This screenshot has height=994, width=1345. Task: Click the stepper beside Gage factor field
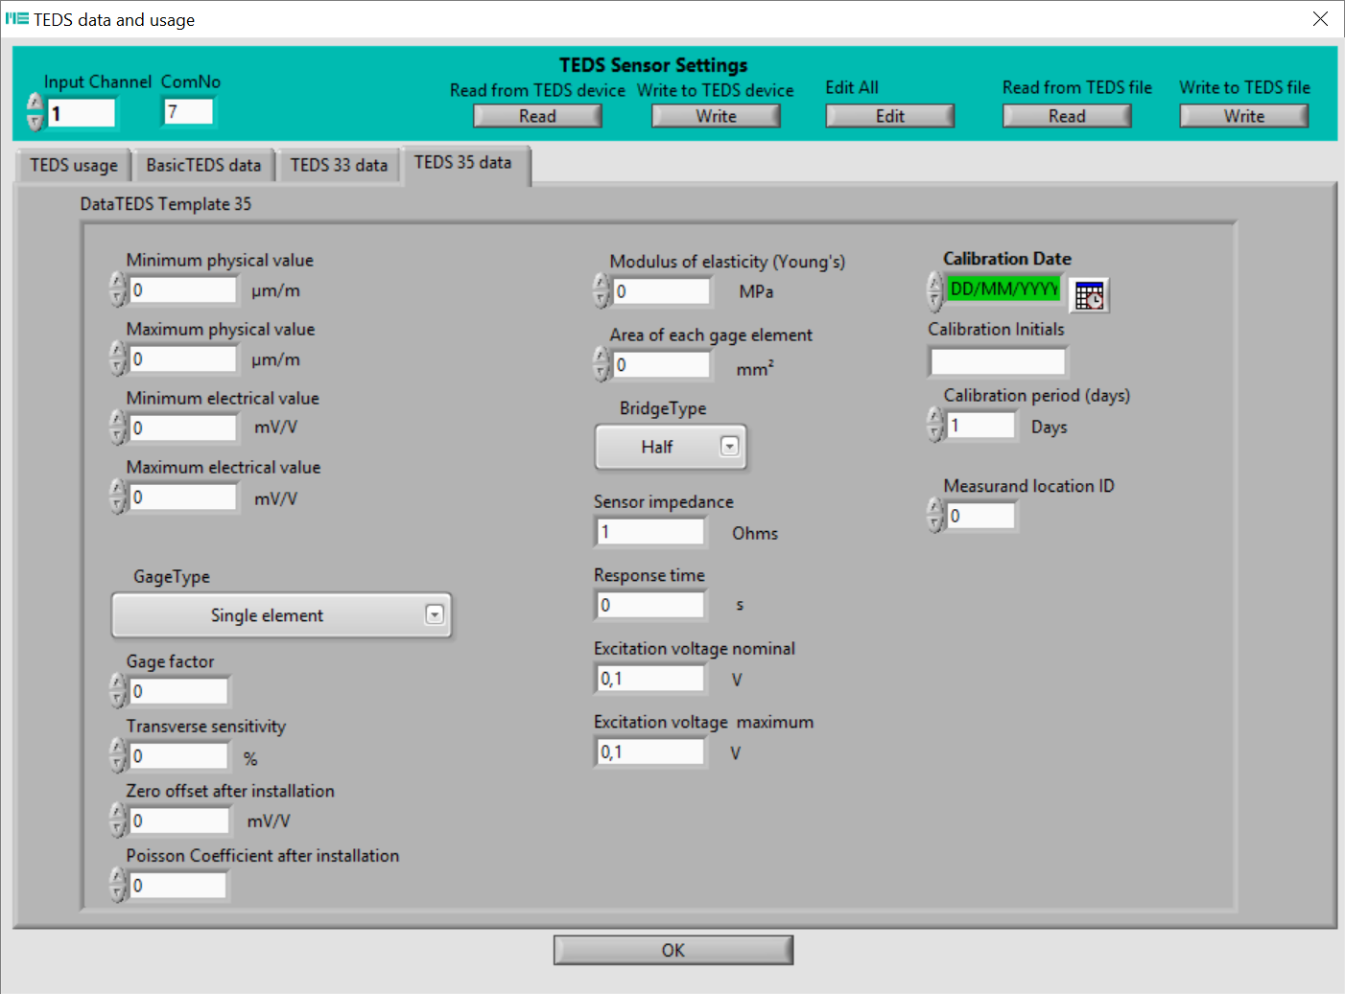coord(118,691)
